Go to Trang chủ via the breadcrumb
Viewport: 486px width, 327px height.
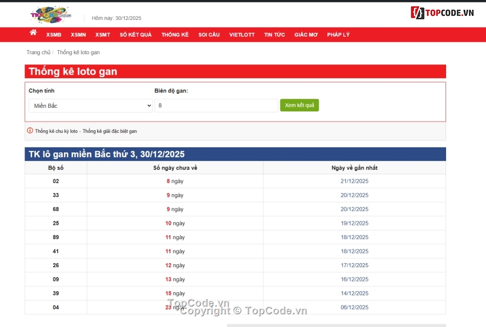pos(38,52)
